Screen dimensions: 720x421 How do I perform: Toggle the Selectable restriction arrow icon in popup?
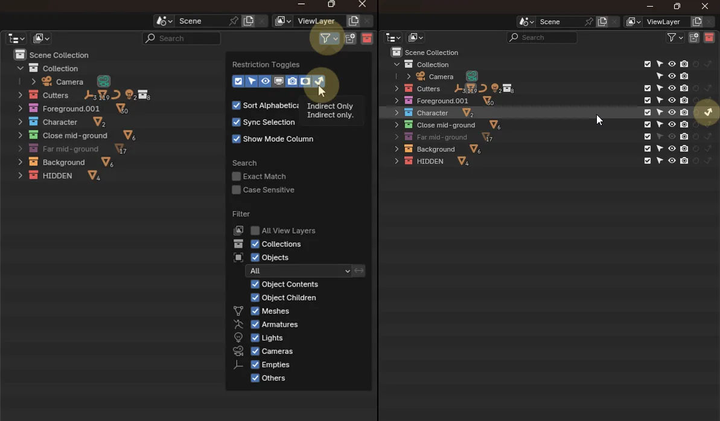coord(252,82)
